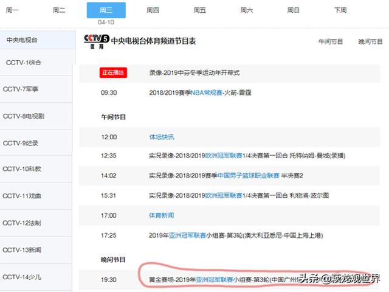The height and width of the screenshot is (292, 389).
Task: Click the 晚间节目 section heading
Action: [113, 260]
